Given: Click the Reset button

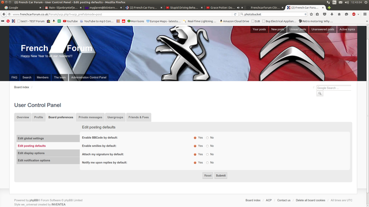Looking at the screenshot, I should [x=208, y=175].
